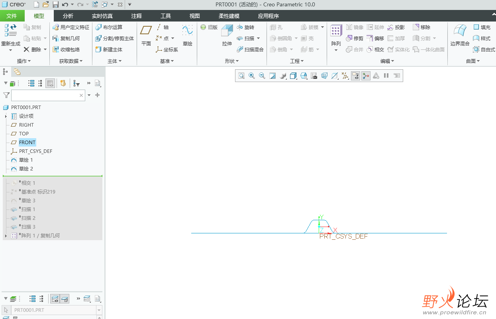
Task: Open the File (文件) menu
Action: coord(12,16)
